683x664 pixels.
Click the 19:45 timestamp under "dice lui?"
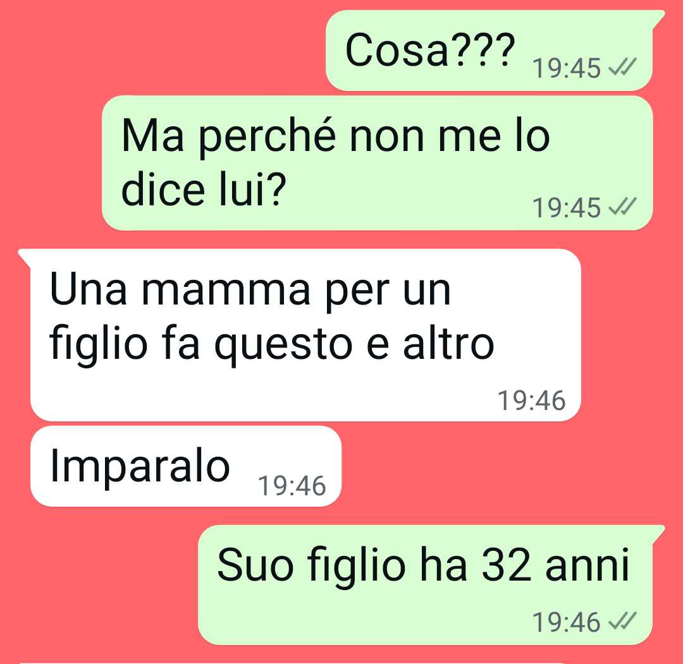[566, 208]
